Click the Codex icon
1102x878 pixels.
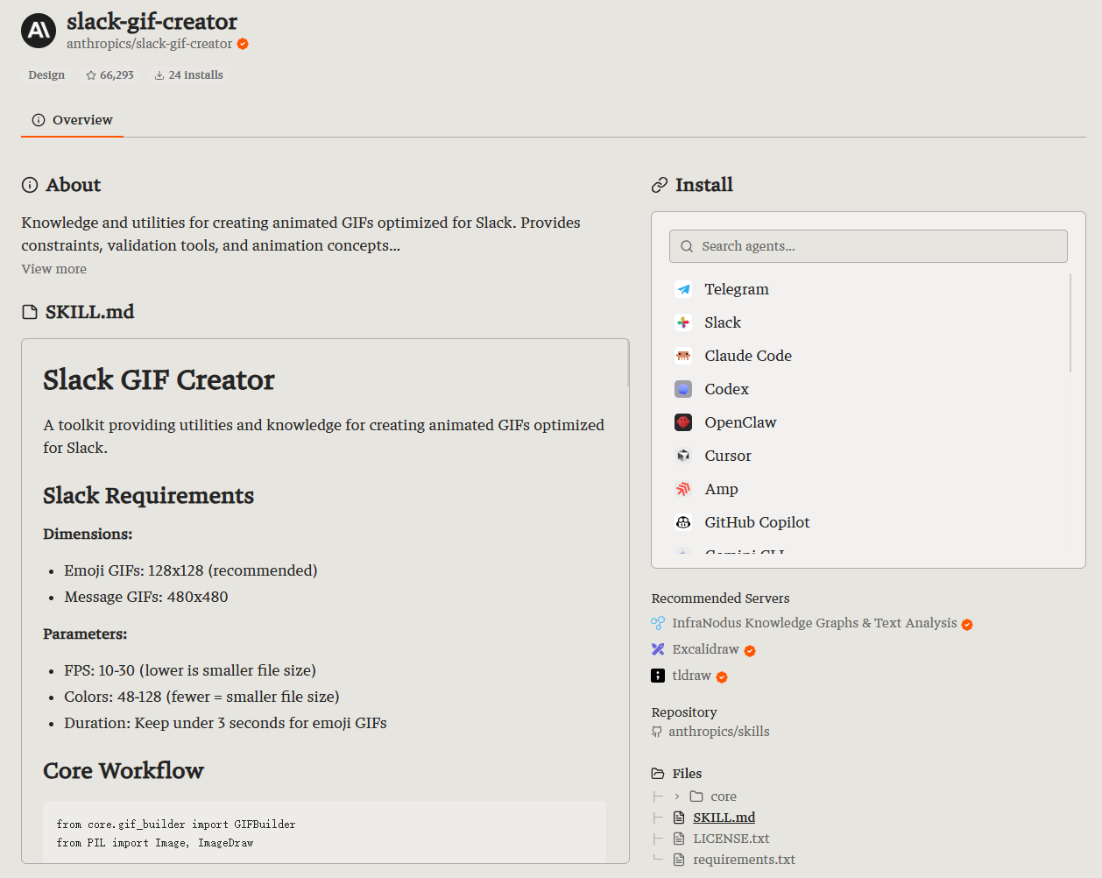tap(683, 389)
